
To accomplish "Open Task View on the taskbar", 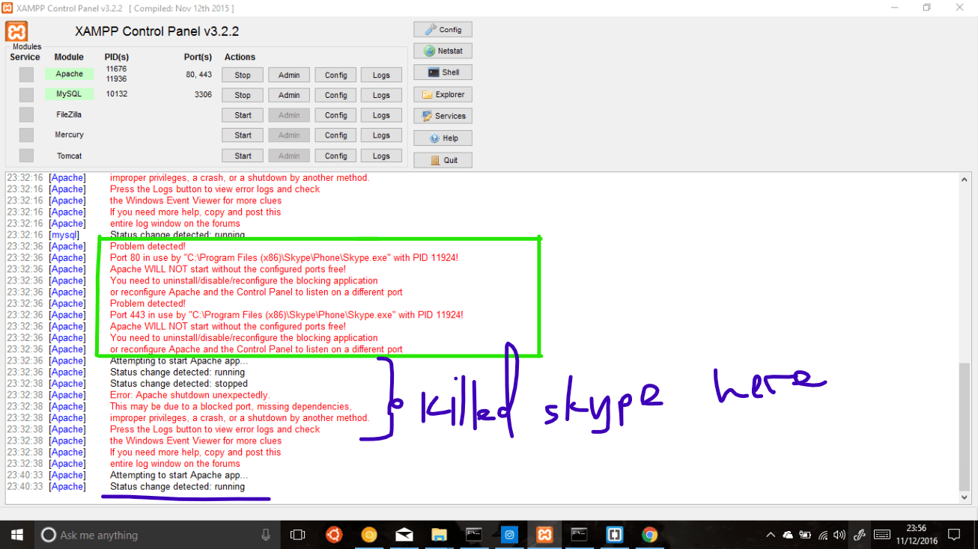I will (298, 535).
